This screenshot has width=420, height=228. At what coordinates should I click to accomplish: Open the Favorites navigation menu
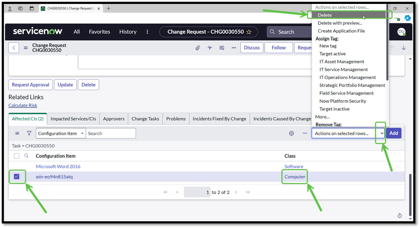pos(99,32)
